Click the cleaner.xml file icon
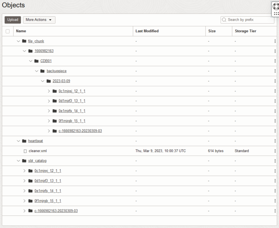 [x=25, y=151]
